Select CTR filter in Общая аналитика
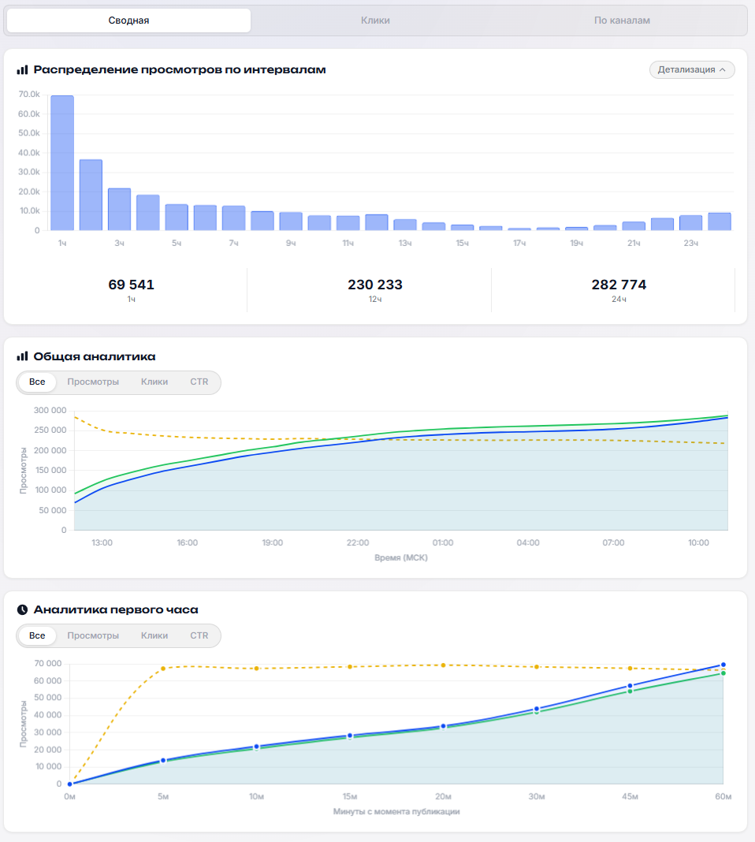 pyautogui.click(x=199, y=382)
